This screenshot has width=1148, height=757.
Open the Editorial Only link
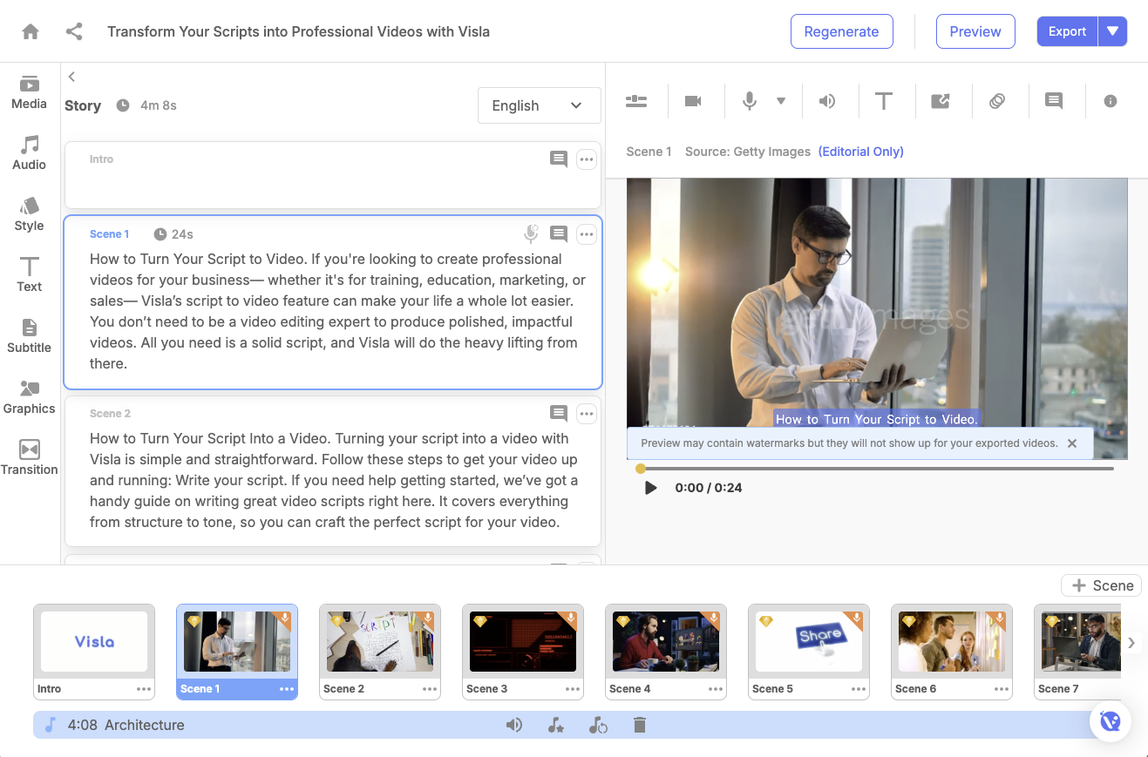[x=860, y=152]
